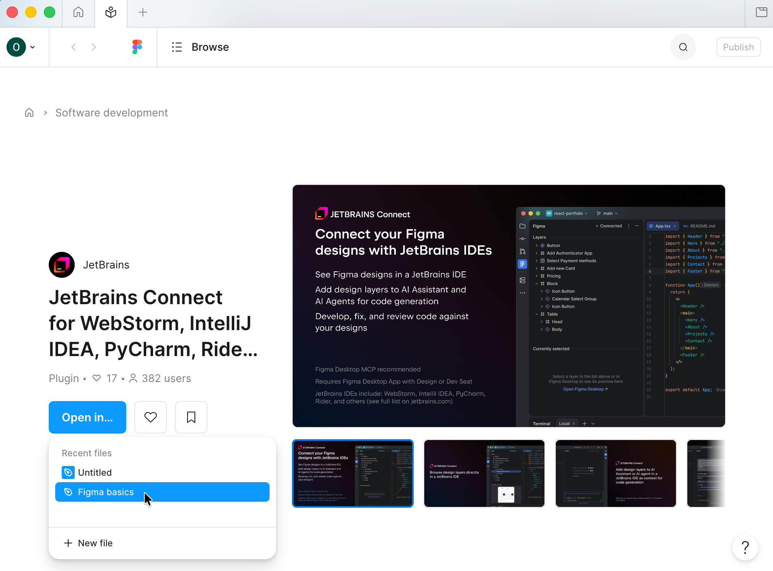Open the JetBrains creator profile name

click(x=106, y=265)
